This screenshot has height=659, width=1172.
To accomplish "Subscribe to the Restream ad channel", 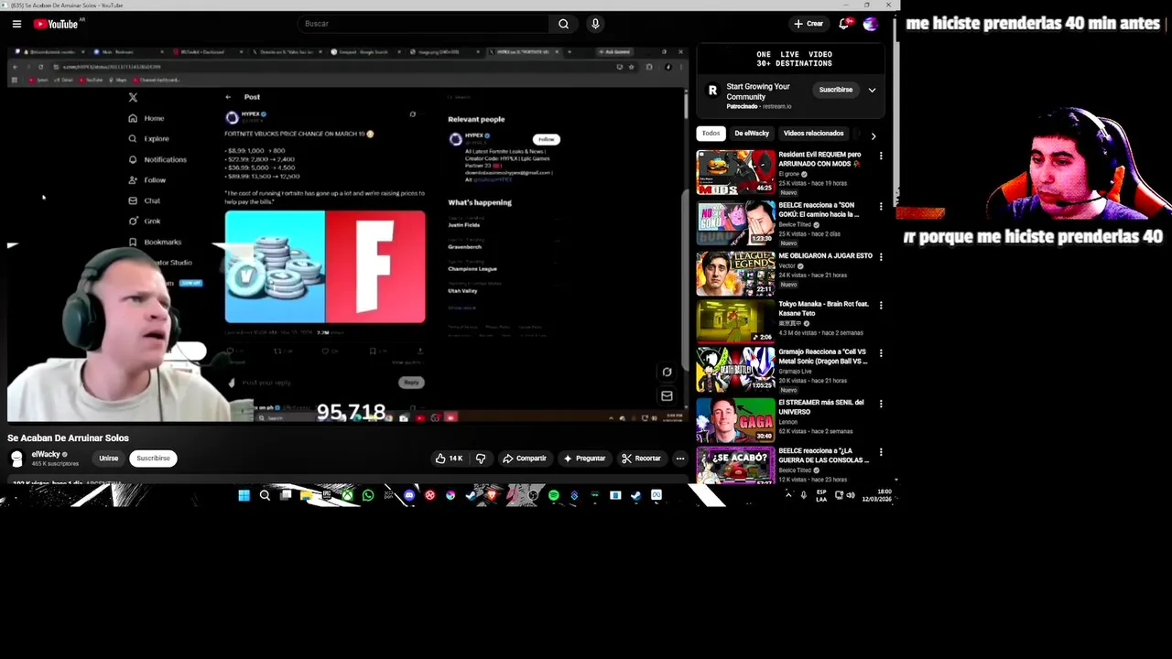I will [x=835, y=90].
